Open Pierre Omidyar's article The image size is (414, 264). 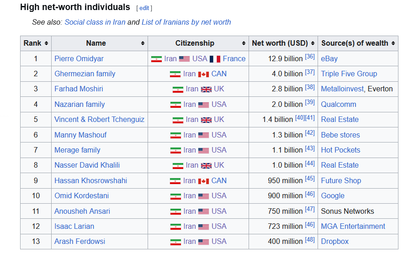click(x=79, y=58)
